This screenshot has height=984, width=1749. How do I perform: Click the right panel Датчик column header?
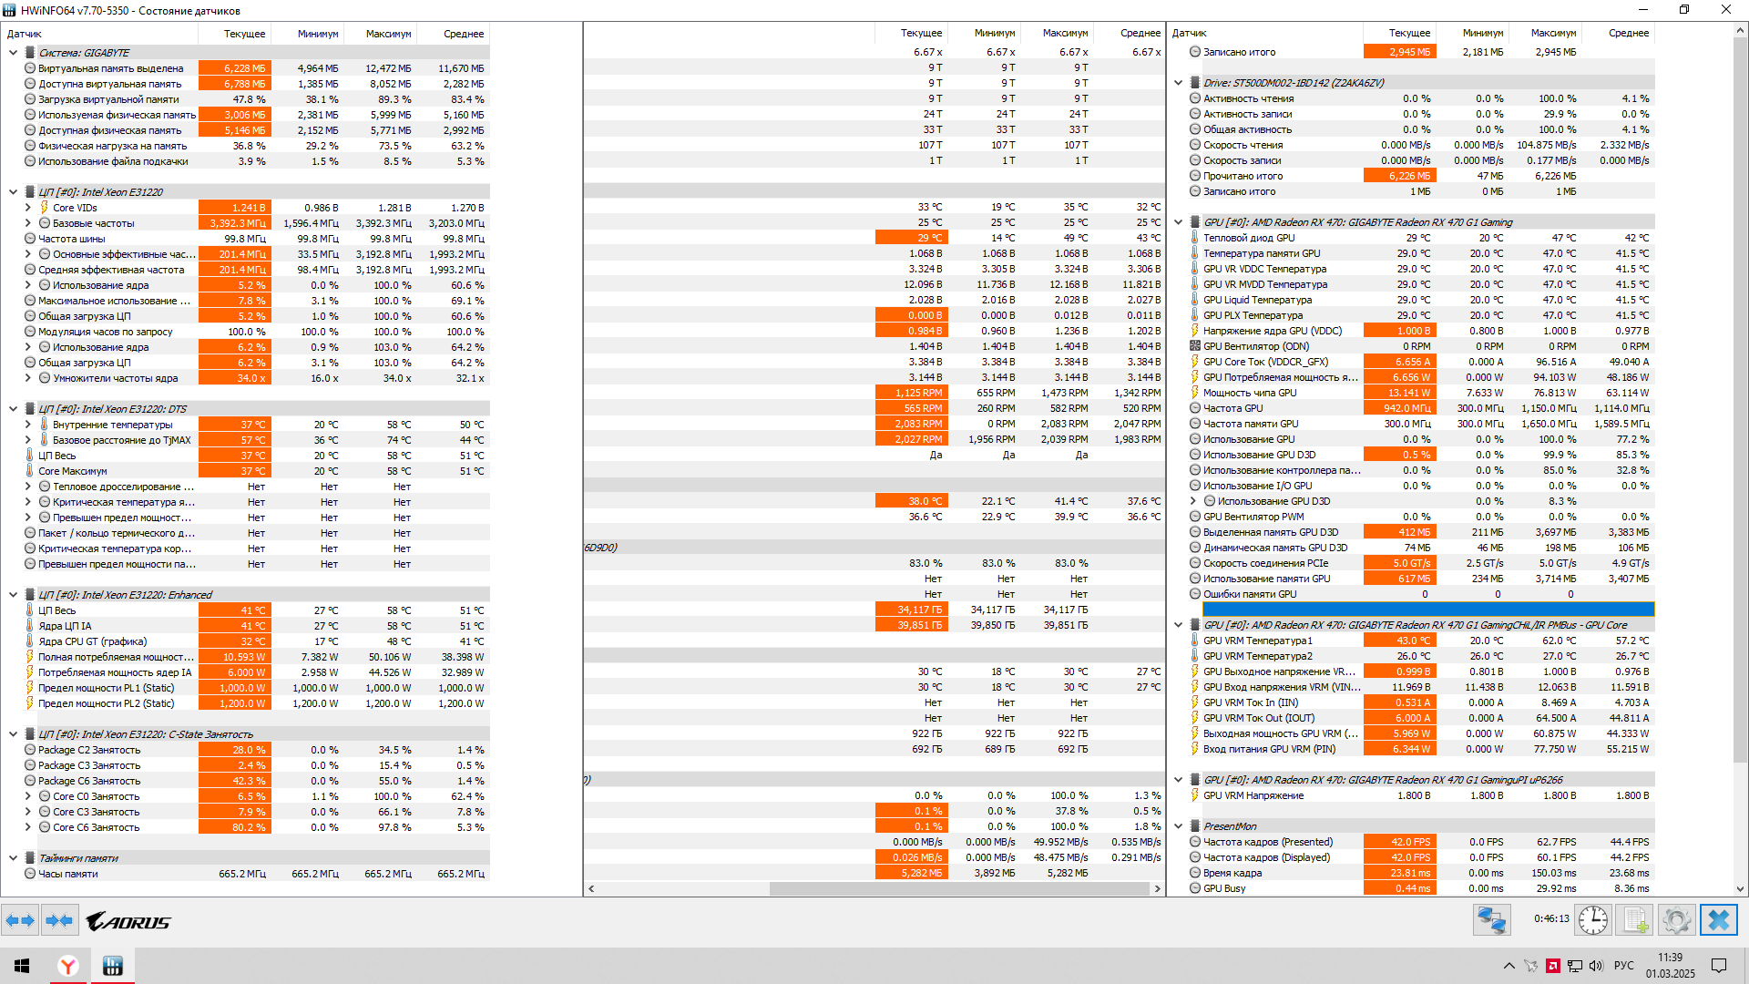click(x=1190, y=33)
